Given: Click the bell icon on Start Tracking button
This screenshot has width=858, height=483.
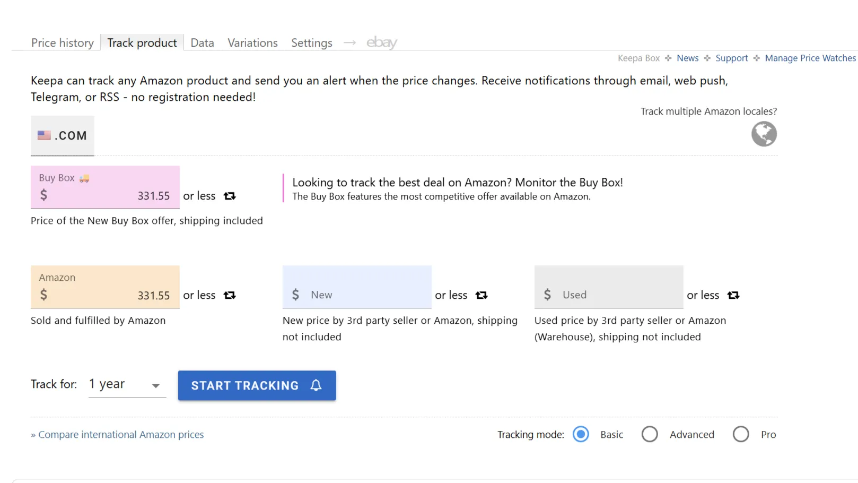Looking at the screenshot, I should [x=316, y=385].
